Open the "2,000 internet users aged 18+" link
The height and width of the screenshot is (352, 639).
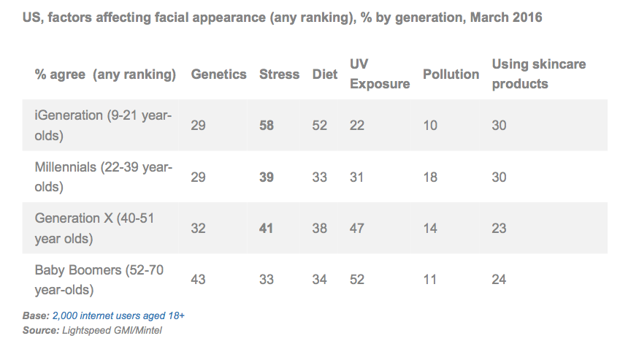(123, 315)
